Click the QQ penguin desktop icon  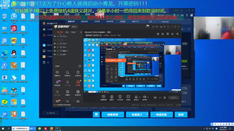(x=14, y=54)
